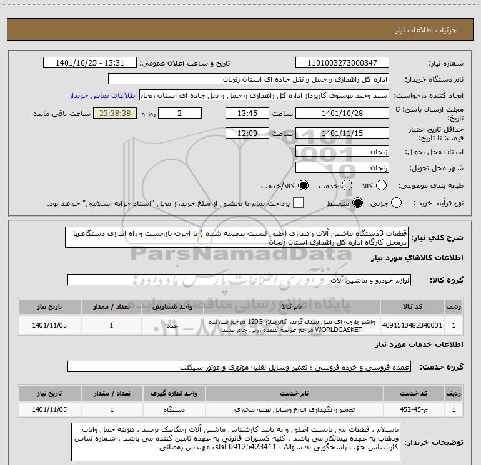The height and width of the screenshot is (465, 481).
Task: Open the buyer contact info link اطلاعات تماس خریدار
Action: [103, 95]
